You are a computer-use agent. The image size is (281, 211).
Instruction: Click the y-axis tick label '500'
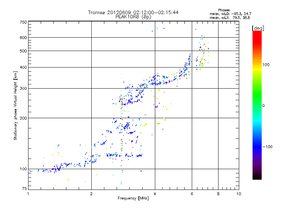coord(23,51)
